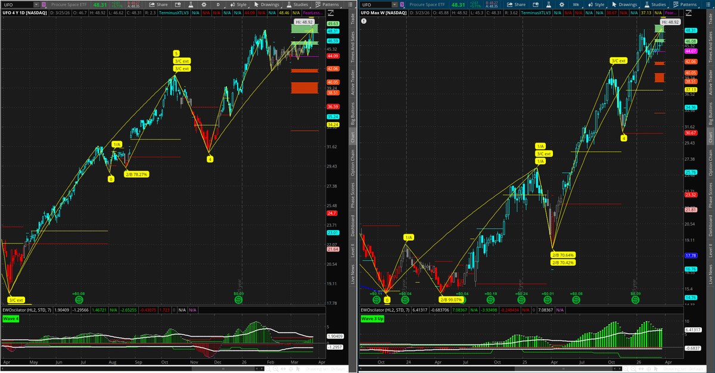Open Active Trader tab in left chart sidebar
Screen dimensions: 715x373
coord(353,82)
